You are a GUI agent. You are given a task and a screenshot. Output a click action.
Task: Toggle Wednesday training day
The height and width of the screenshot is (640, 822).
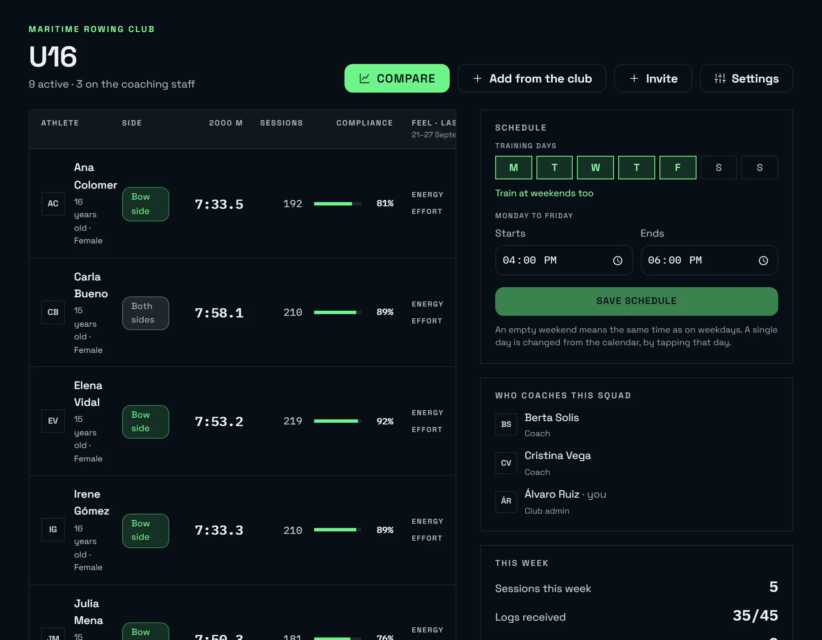(x=595, y=168)
